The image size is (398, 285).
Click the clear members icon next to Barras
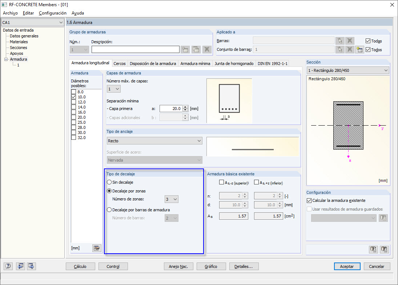(x=350, y=41)
